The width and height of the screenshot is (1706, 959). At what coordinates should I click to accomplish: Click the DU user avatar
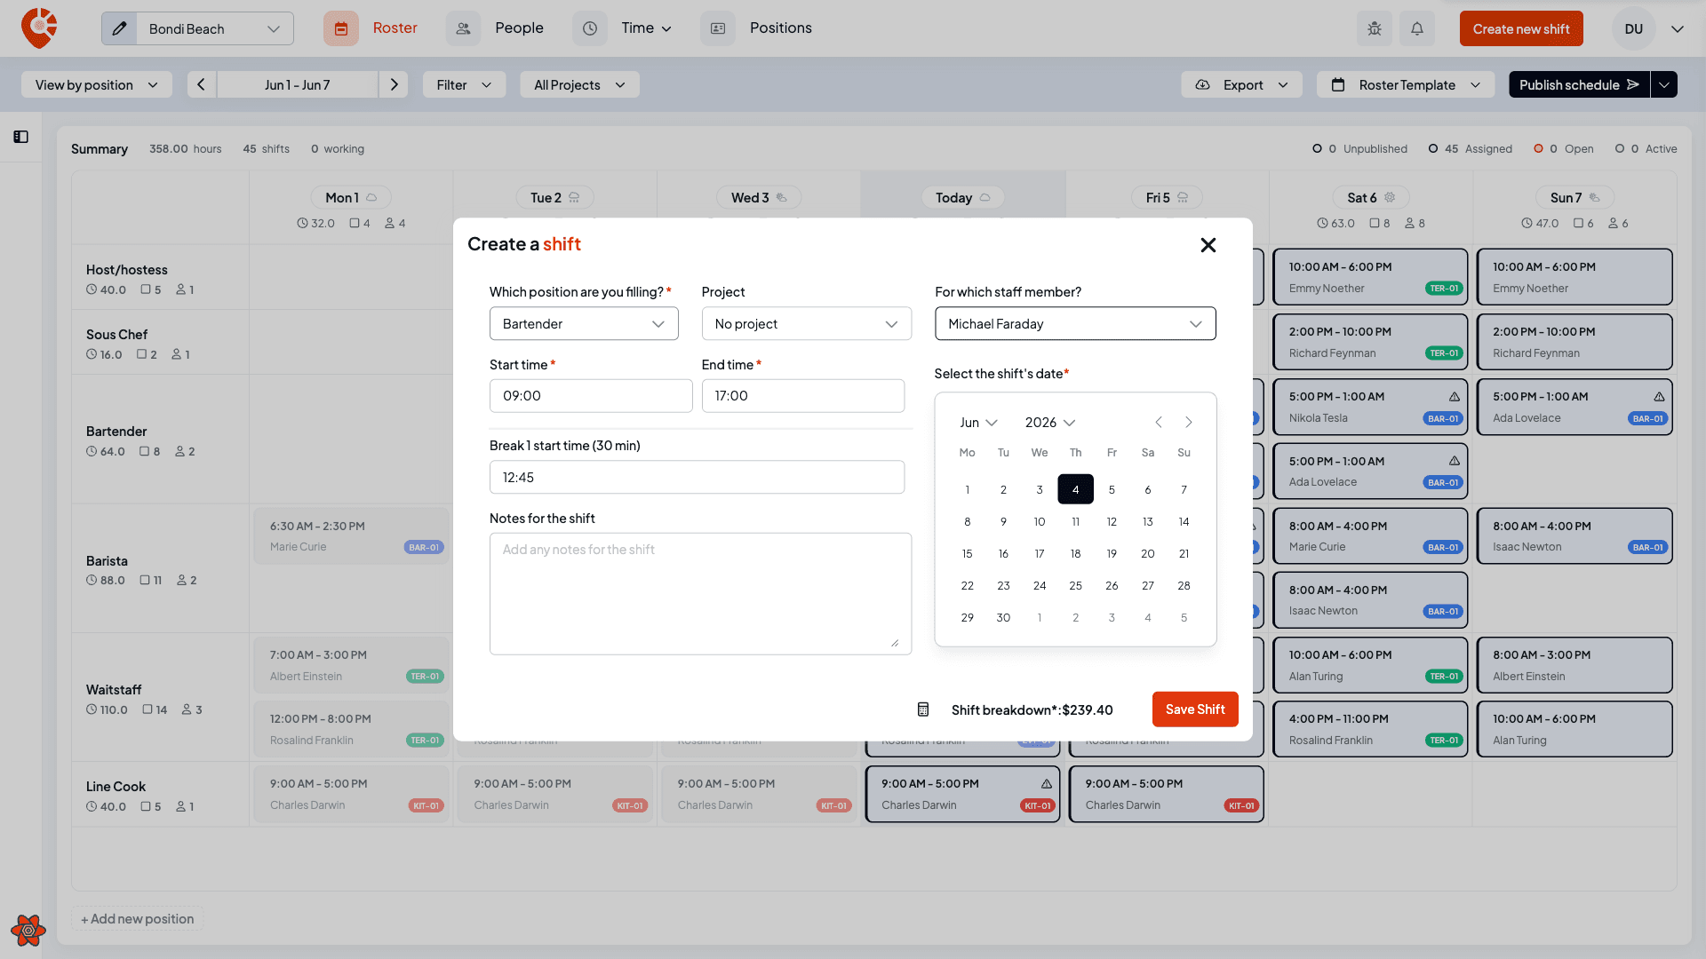click(x=1633, y=28)
